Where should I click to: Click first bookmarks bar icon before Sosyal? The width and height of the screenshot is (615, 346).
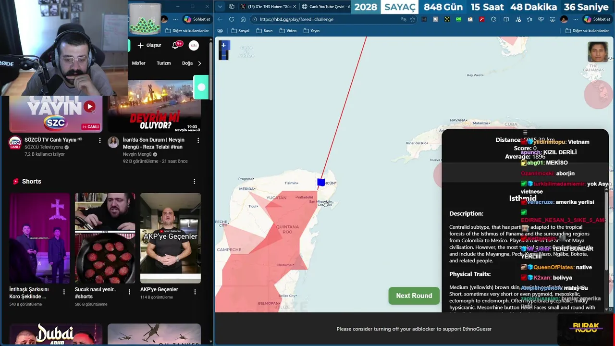click(x=220, y=31)
